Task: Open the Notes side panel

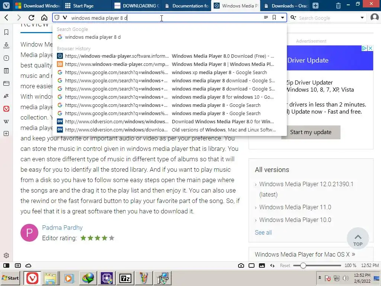Action: pyautogui.click(x=6, y=71)
